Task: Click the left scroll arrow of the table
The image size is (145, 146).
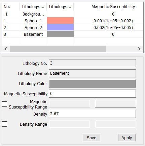Action: (6, 49)
